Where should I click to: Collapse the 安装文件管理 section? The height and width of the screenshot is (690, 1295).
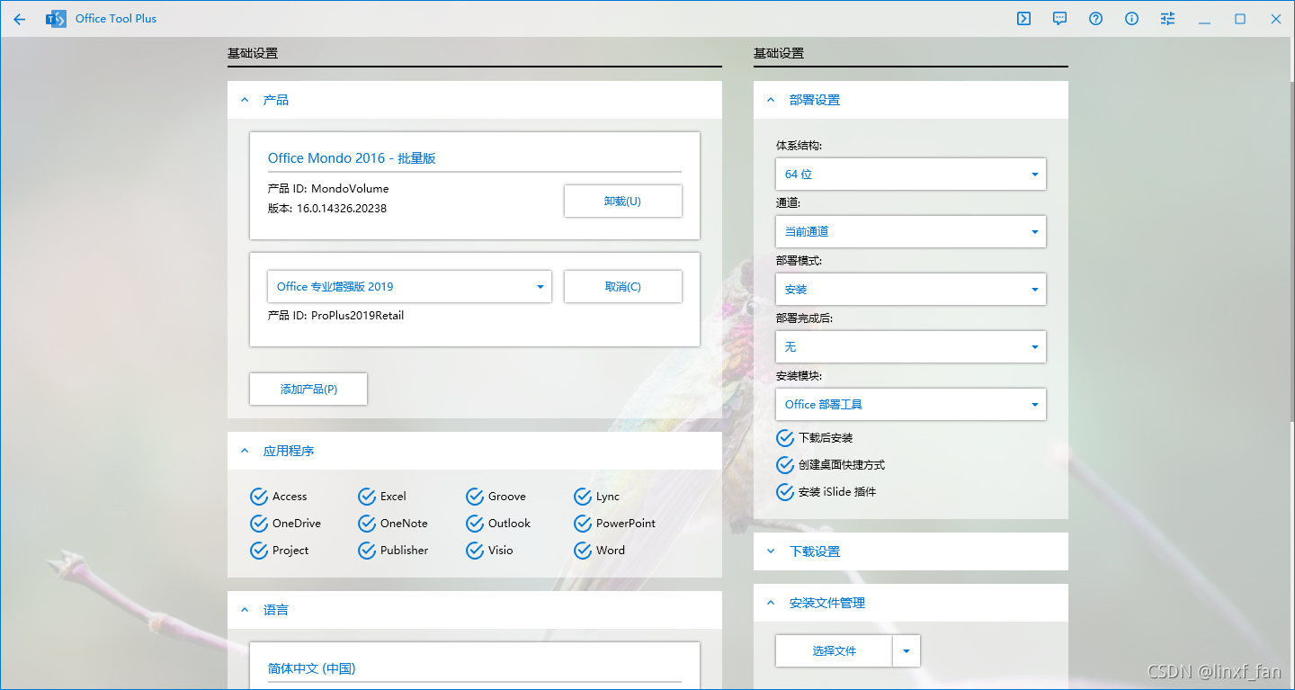click(x=911, y=603)
